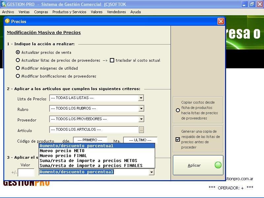Pick 'Suma/resta de importe a precios FINALES'
Image resolution: width=264 pixels, height=198 pixels.
pyautogui.click(x=91, y=165)
